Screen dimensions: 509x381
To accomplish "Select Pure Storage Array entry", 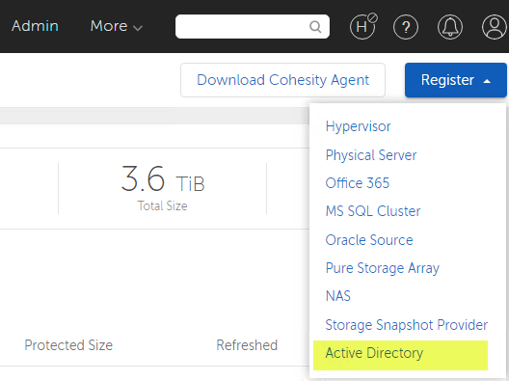I will pyautogui.click(x=383, y=268).
